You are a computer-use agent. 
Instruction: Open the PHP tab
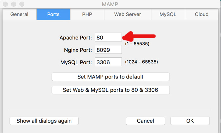(x=87, y=14)
